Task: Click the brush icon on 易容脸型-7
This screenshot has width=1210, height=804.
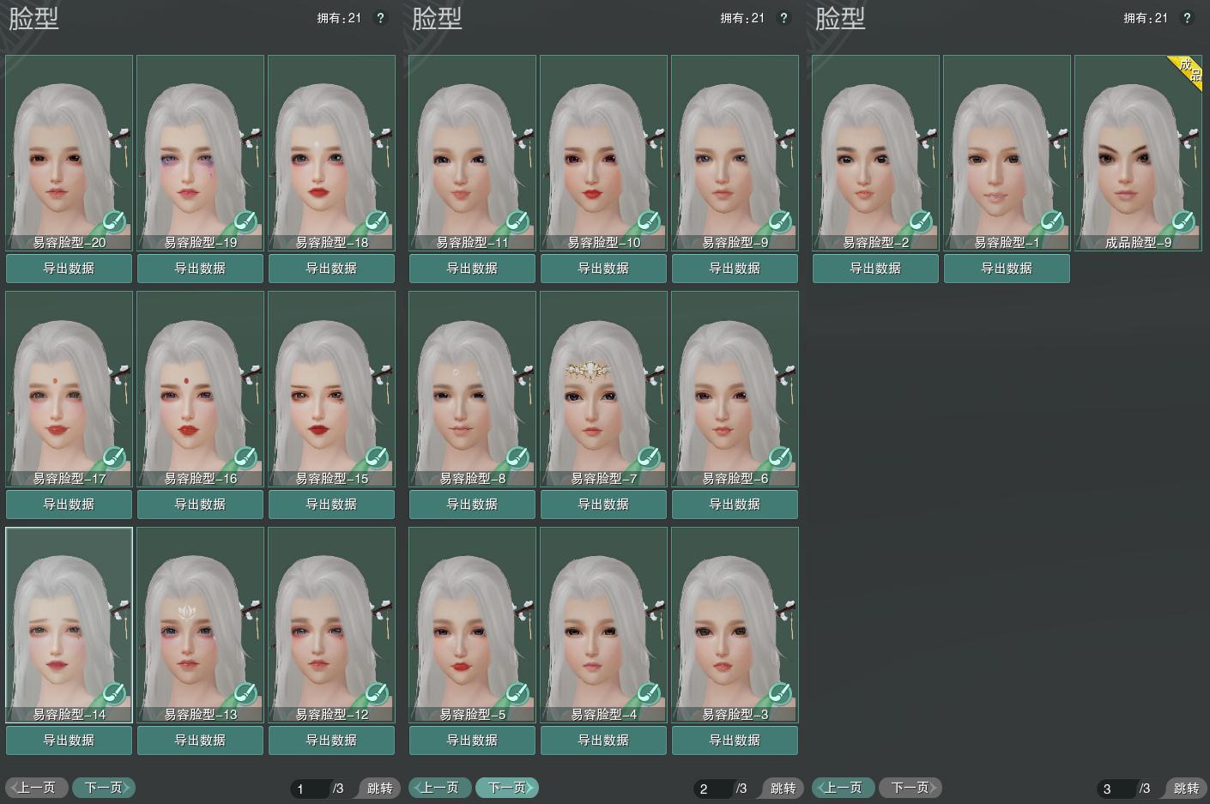Action: click(649, 458)
